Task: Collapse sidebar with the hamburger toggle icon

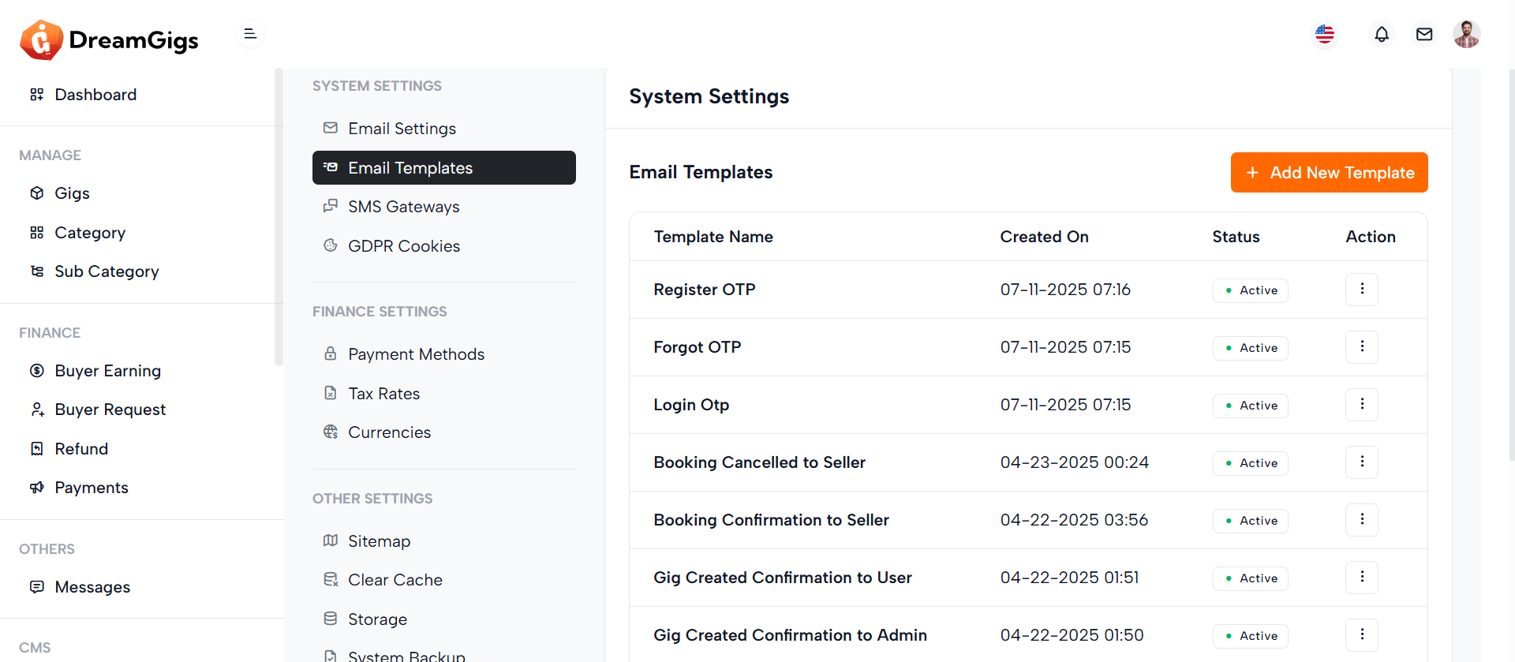Action: pos(250,34)
